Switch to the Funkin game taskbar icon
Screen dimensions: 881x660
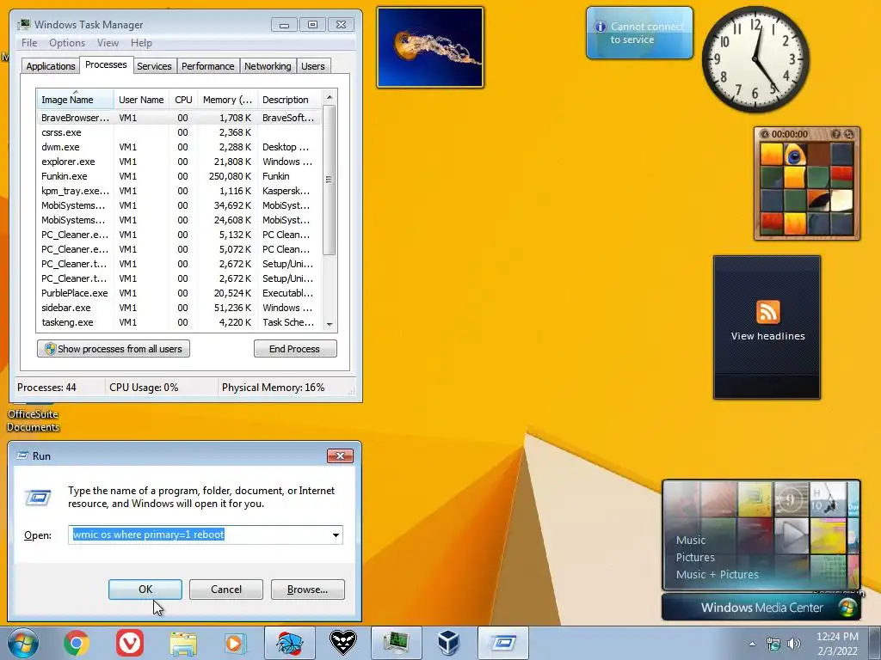(x=290, y=643)
